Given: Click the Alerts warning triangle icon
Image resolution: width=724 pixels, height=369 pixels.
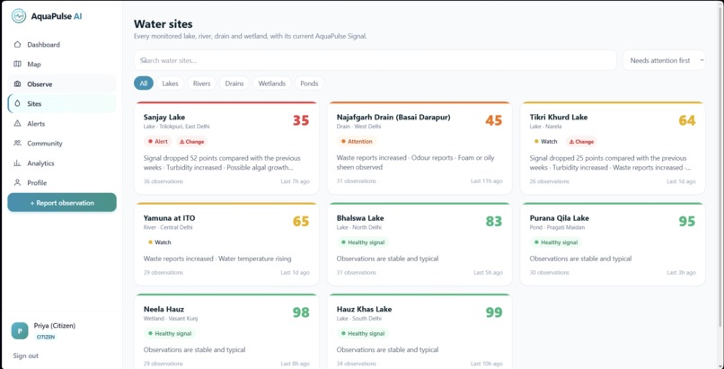Looking at the screenshot, I should [x=18, y=124].
